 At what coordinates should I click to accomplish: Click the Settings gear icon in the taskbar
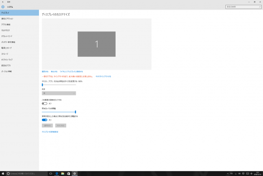pos(75,173)
